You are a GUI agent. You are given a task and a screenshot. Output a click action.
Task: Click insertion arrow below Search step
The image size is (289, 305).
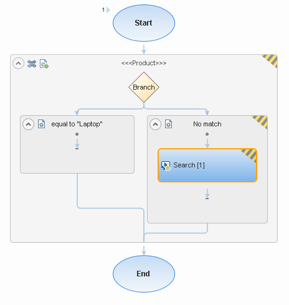pos(207,194)
